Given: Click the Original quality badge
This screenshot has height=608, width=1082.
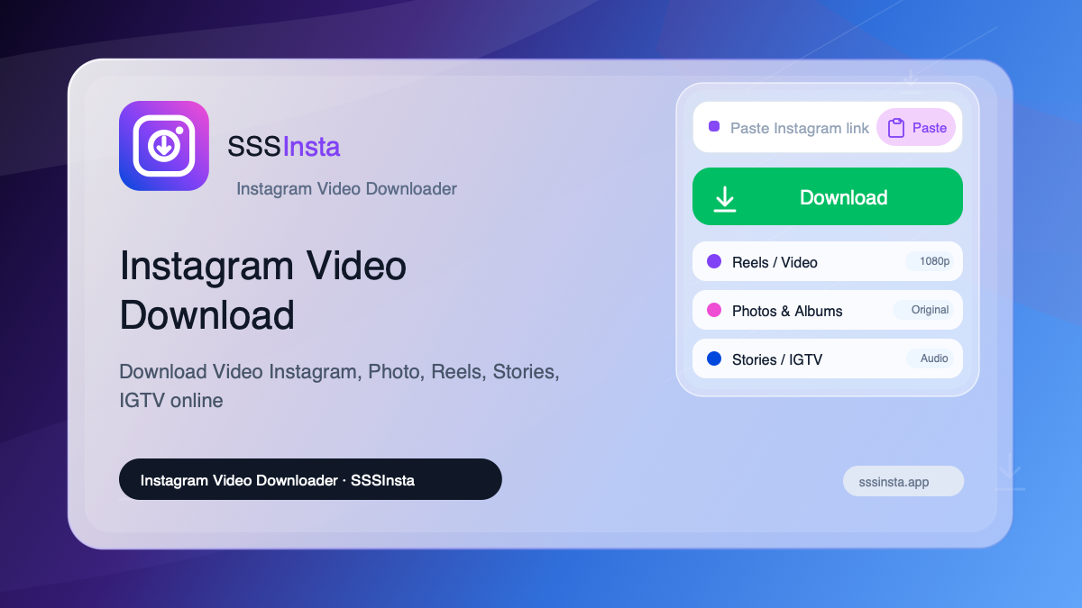Looking at the screenshot, I should coord(923,310).
